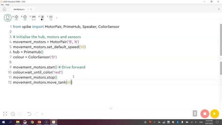222x125 pixels.
Task: Open the volume tray icon
Action: coord(196,122)
